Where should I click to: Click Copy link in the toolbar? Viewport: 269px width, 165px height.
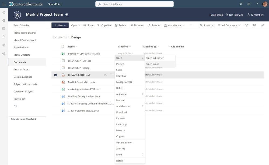pos(104,25)
